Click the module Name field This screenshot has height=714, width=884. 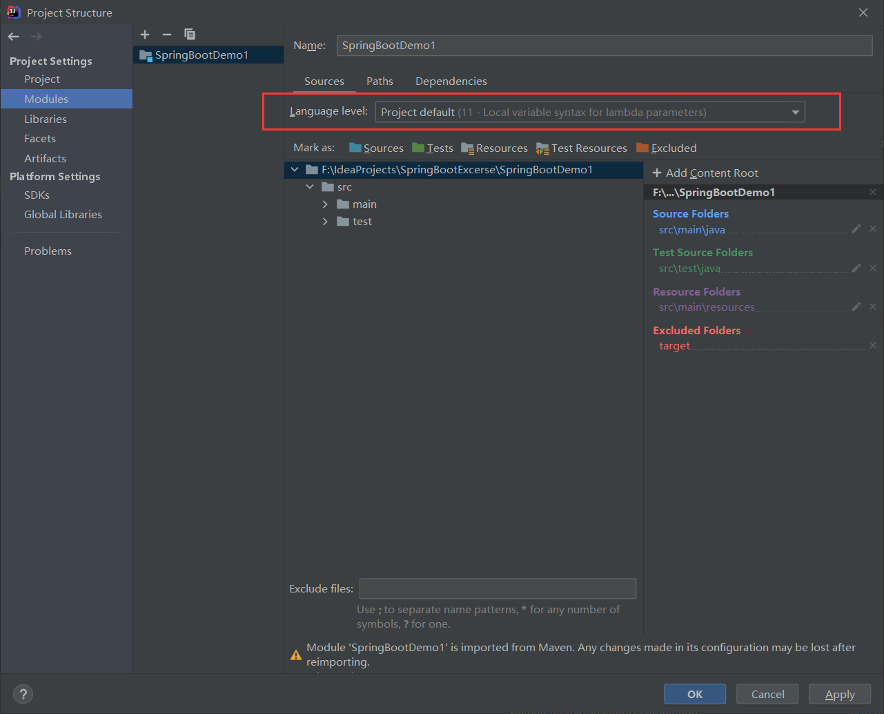click(605, 46)
